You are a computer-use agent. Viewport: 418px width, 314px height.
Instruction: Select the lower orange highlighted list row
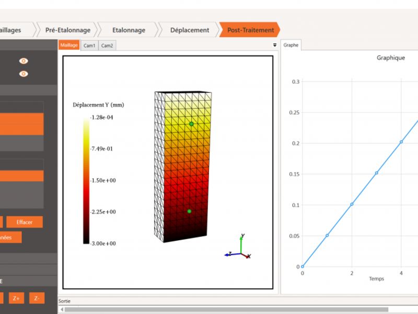21,176
